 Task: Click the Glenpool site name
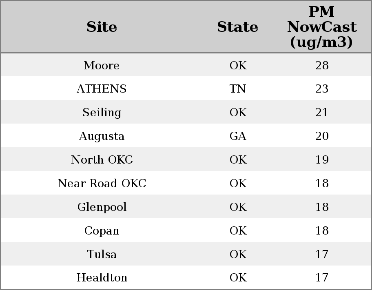(x=102, y=207)
